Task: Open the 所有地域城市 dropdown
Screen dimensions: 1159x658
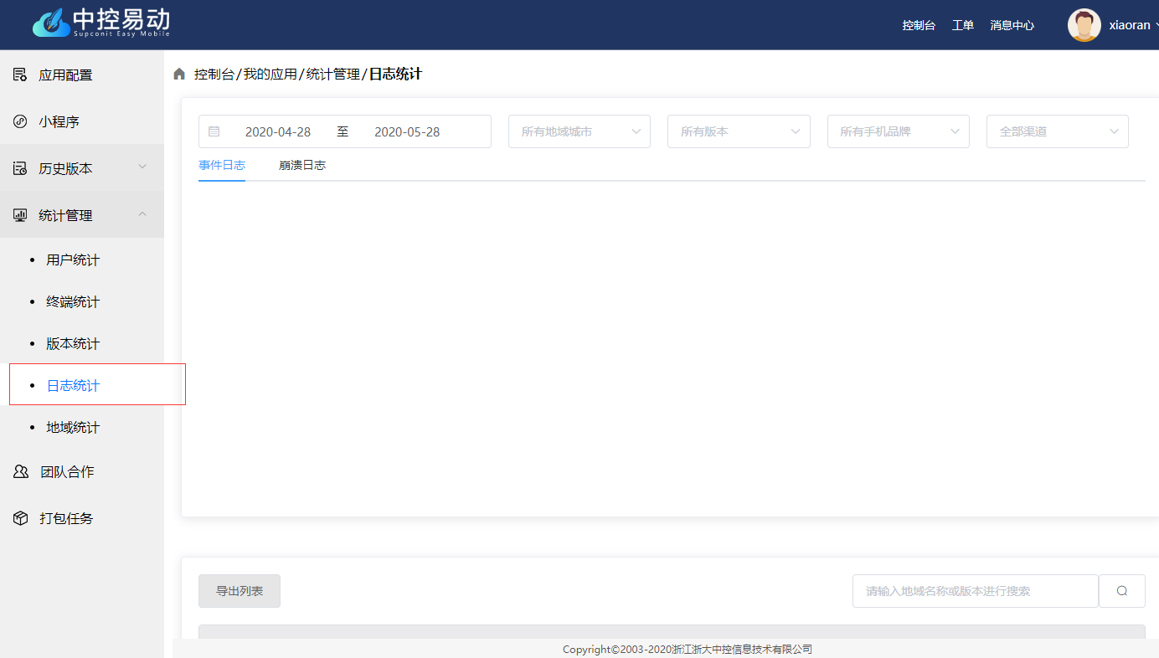Action: (x=579, y=131)
